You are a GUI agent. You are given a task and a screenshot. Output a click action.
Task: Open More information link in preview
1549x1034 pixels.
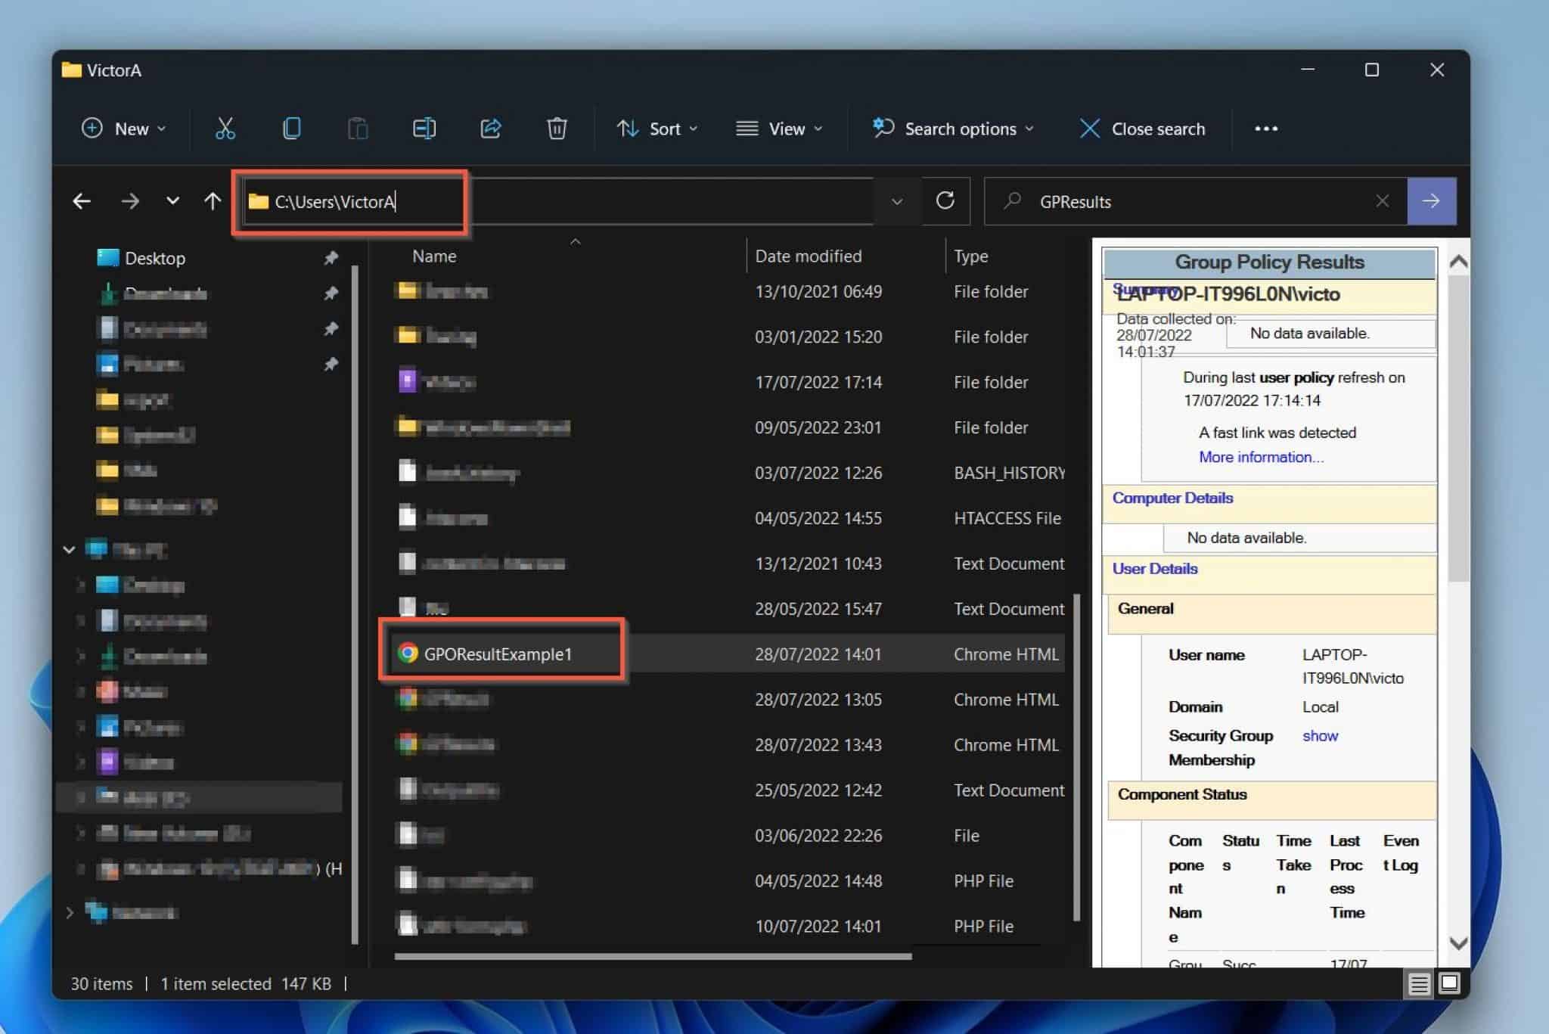[x=1261, y=457]
